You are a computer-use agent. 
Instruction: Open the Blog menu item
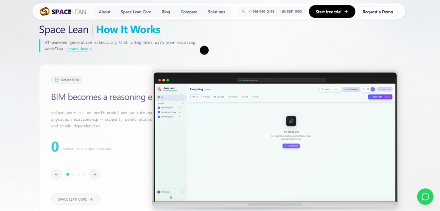tap(166, 12)
